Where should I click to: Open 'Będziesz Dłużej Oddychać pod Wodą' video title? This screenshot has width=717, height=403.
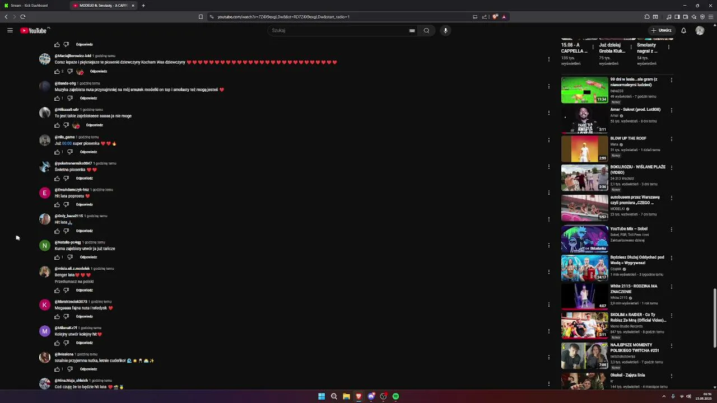[x=637, y=260]
